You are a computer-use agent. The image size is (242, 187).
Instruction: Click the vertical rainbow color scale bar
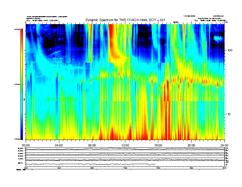pos(22,84)
